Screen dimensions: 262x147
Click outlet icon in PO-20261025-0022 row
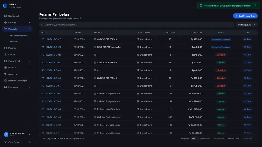click(138, 47)
